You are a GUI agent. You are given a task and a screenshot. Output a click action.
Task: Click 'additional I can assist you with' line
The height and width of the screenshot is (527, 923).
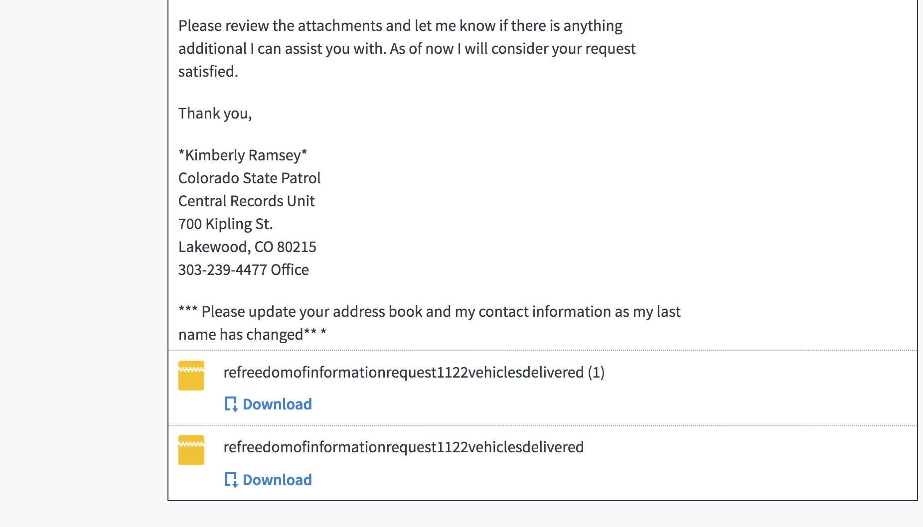click(407, 49)
